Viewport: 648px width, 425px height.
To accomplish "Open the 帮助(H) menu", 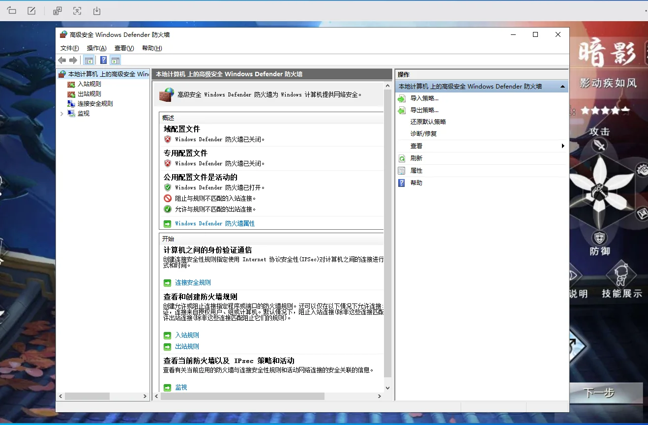I will pyautogui.click(x=151, y=48).
